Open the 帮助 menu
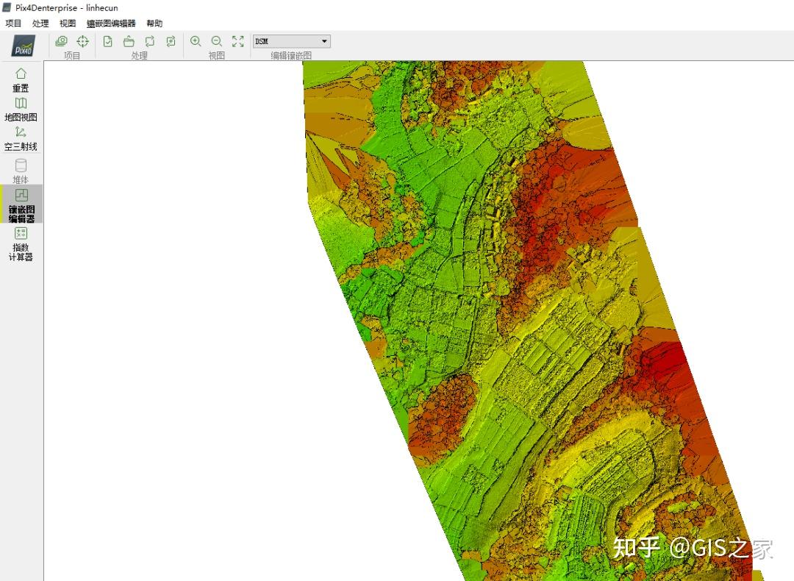 154,24
